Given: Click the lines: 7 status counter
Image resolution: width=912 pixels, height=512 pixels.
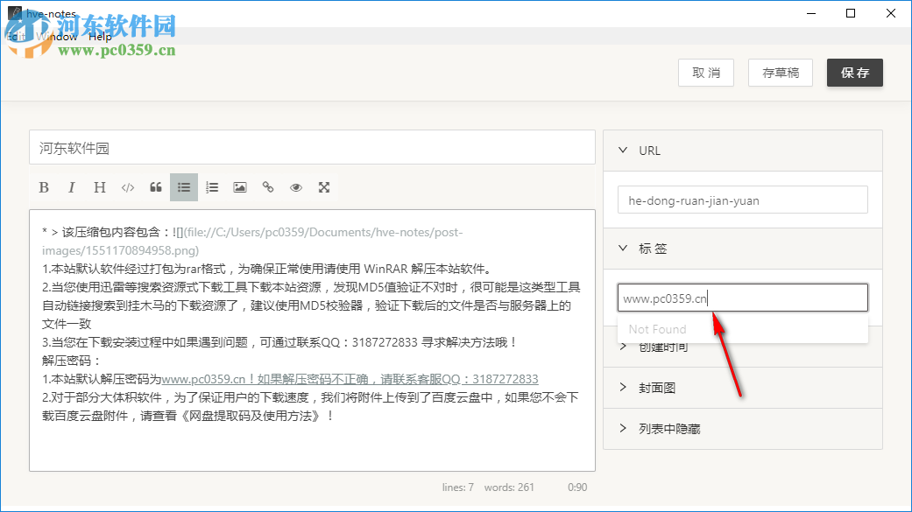Looking at the screenshot, I should tap(457, 487).
